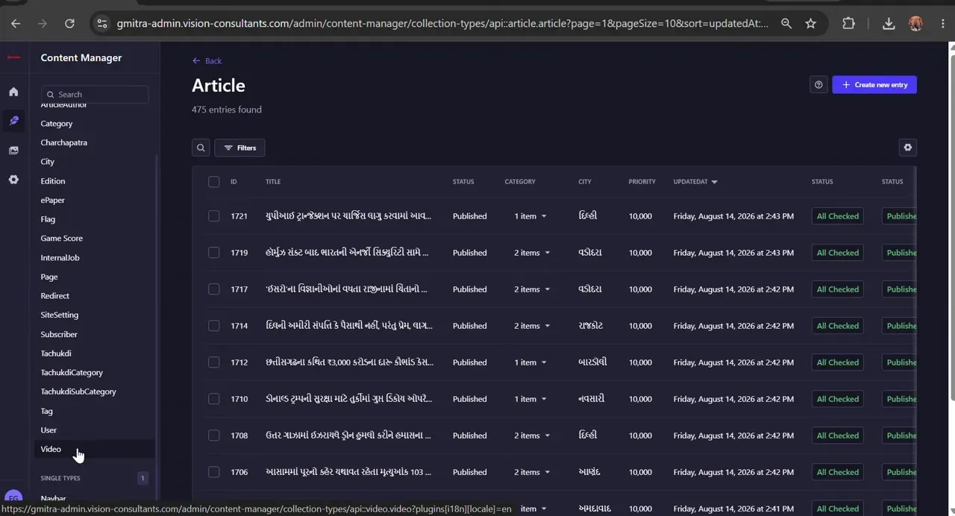This screenshot has width=955, height=516.
Task: Open Chrome profile avatar
Action: click(916, 24)
